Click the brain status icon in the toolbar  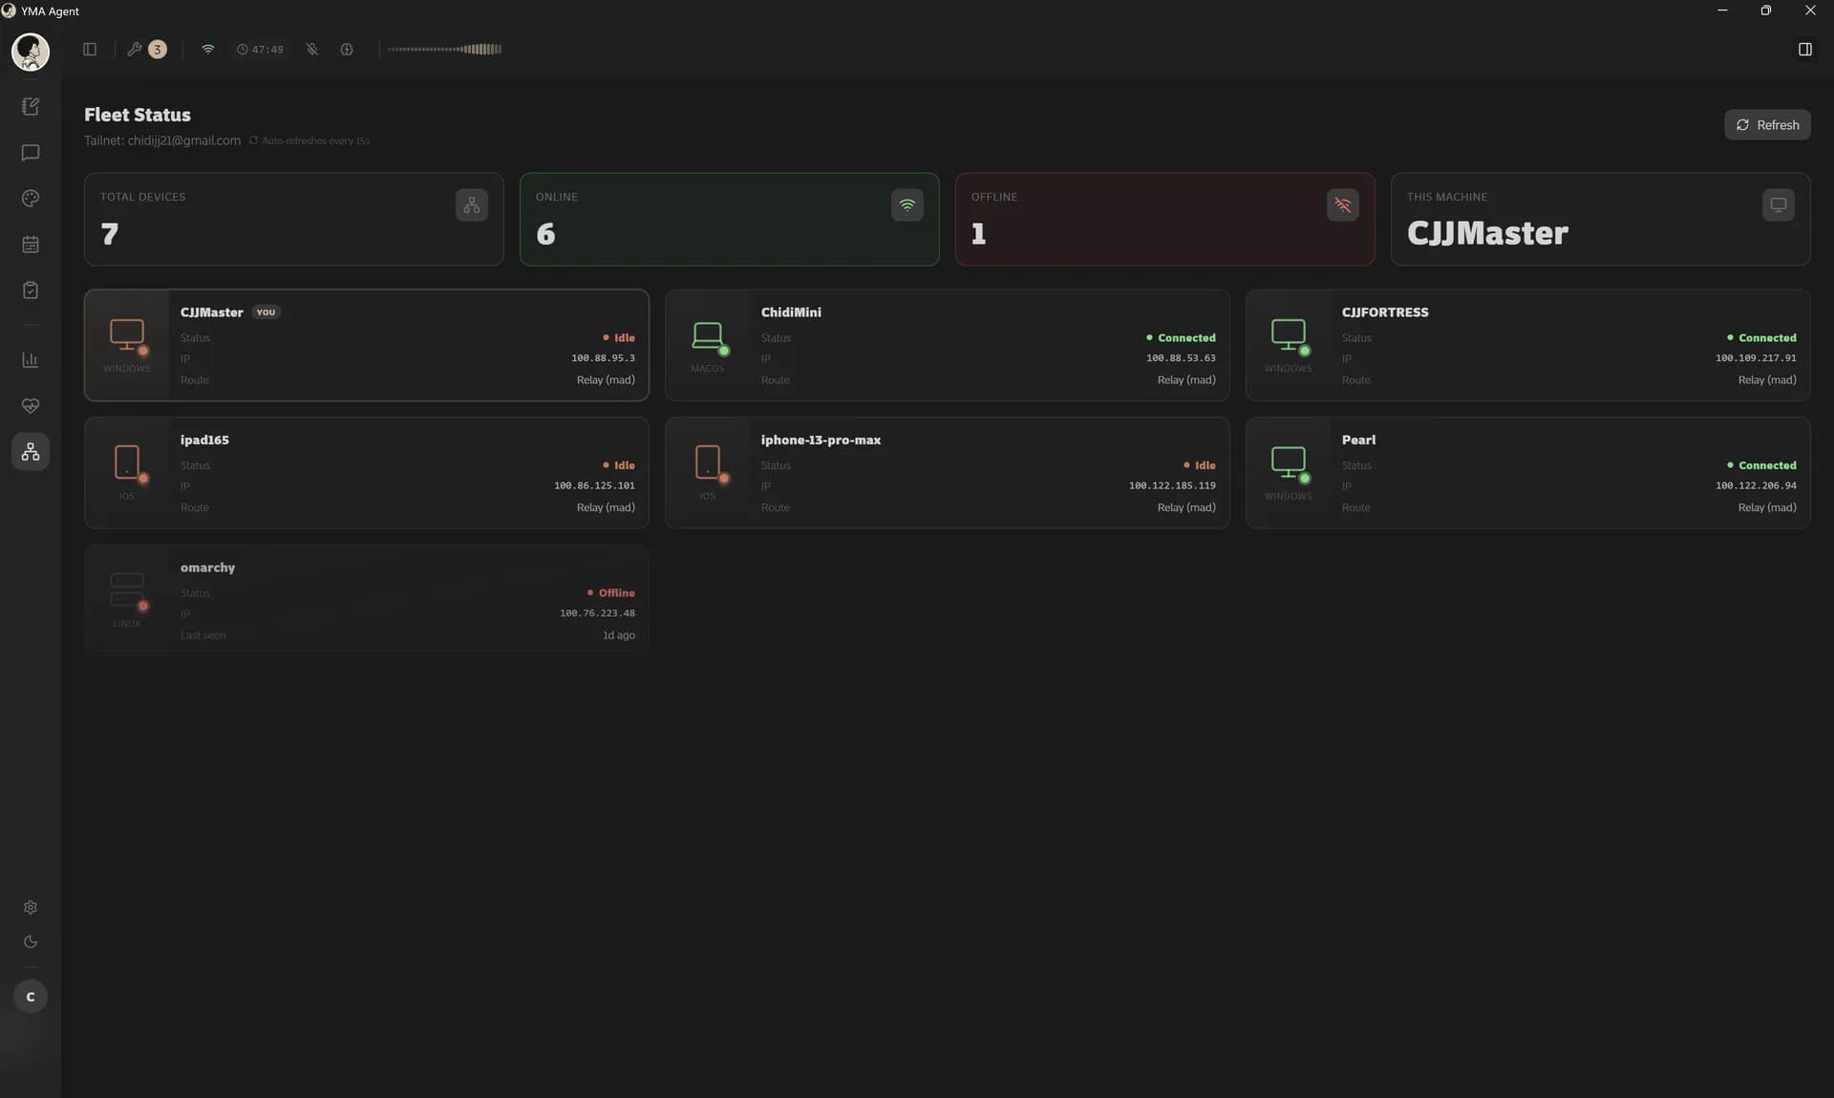pos(346,49)
